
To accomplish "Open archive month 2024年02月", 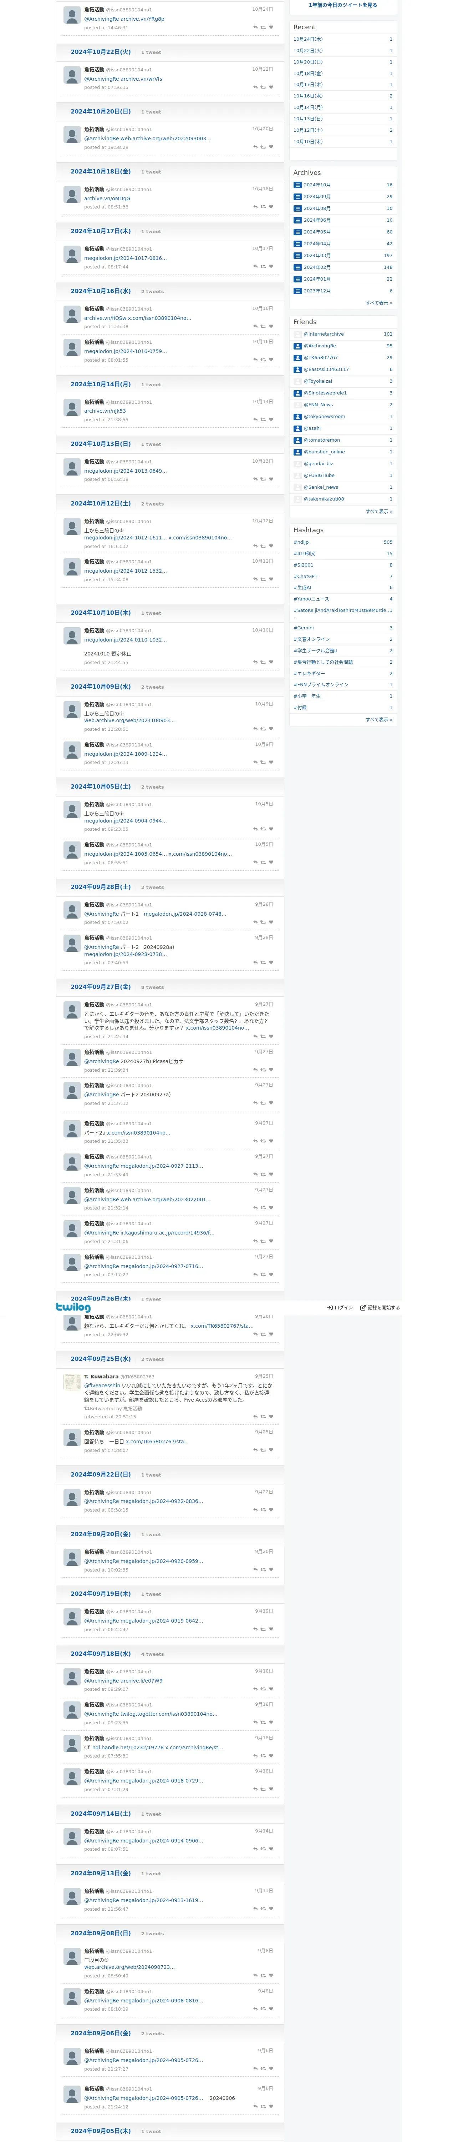I will [x=317, y=268].
